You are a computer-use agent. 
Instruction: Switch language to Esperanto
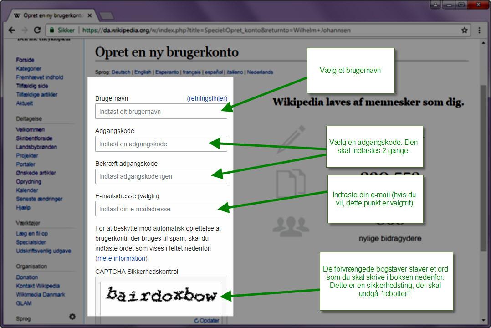point(167,72)
